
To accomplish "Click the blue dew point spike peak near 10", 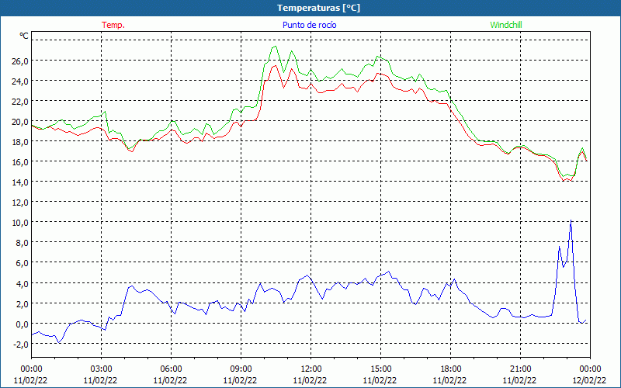I will (x=571, y=221).
